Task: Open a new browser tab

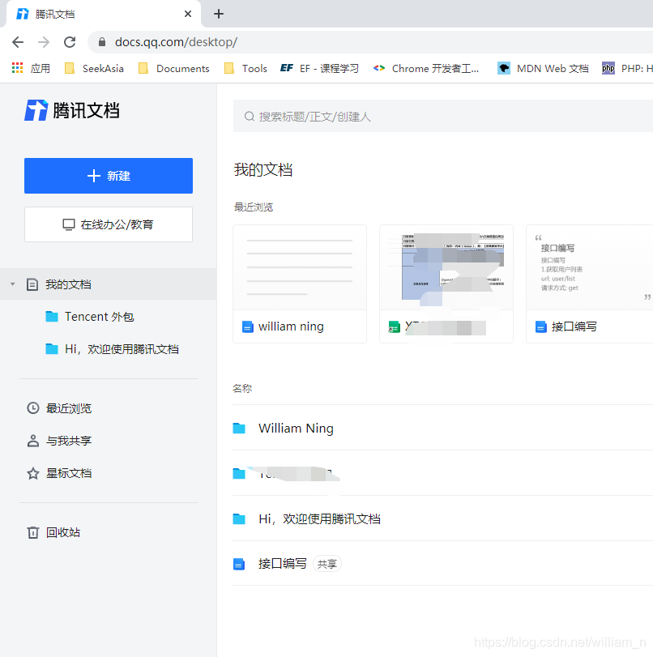Action: [219, 14]
